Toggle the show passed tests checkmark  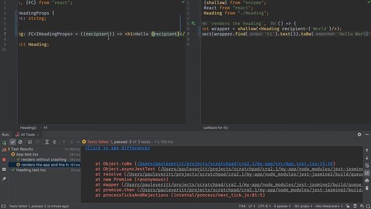tap(13, 142)
